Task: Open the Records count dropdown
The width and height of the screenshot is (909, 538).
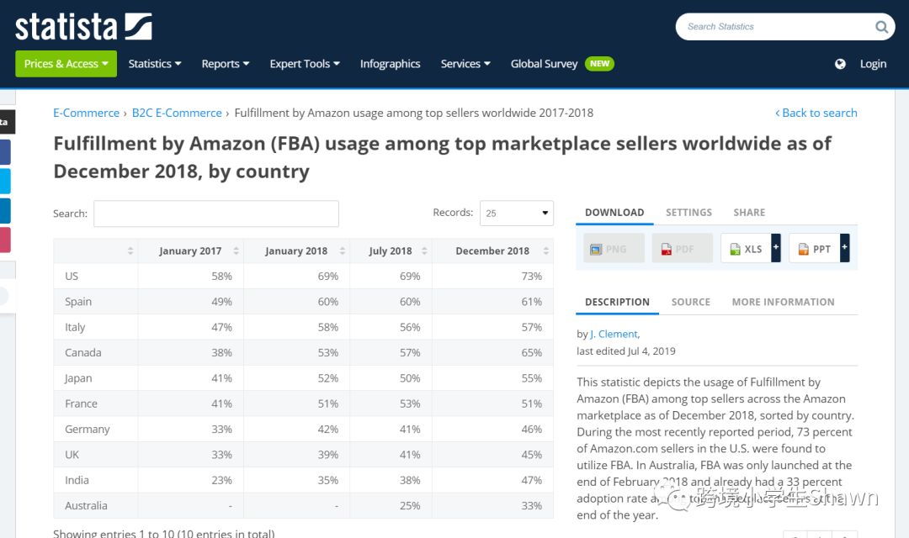Action: point(516,214)
